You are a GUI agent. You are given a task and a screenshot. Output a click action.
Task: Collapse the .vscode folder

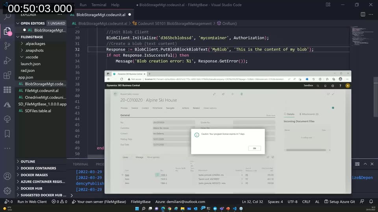pyautogui.click(x=31, y=57)
